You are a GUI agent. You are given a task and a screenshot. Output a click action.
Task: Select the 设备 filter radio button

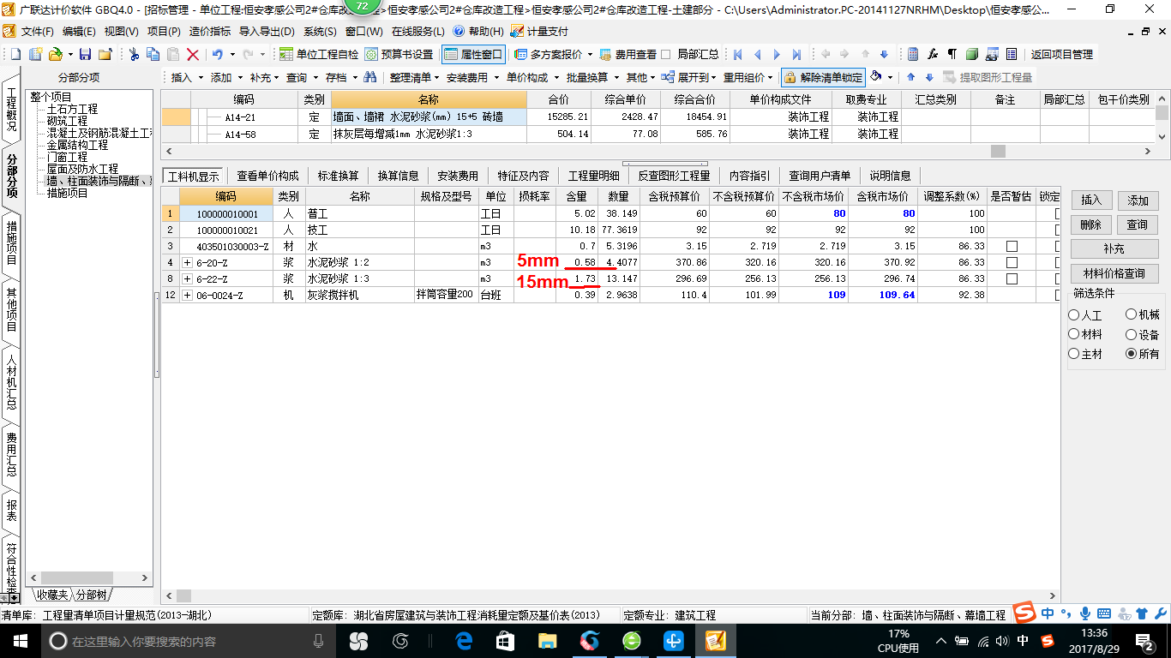1131,335
